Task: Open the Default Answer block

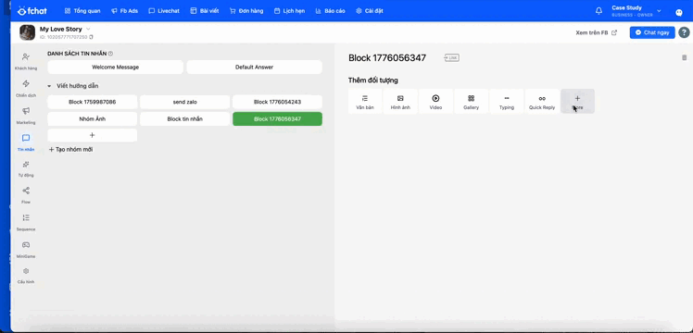Action: point(254,67)
